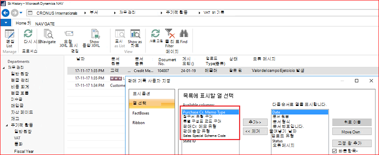379x155 pixels.
Task: Open FactBoxes section in customize dialog
Action: click(x=141, y=113)
